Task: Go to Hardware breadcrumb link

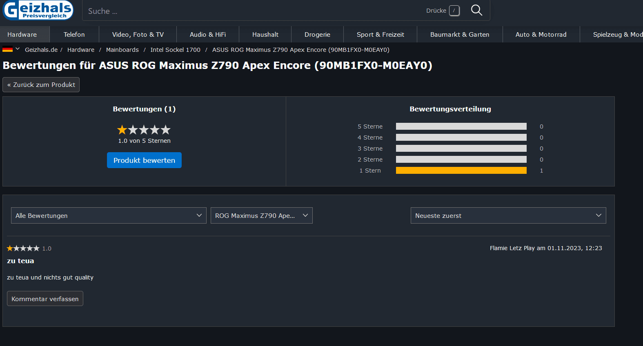Action: click(81, 50)
